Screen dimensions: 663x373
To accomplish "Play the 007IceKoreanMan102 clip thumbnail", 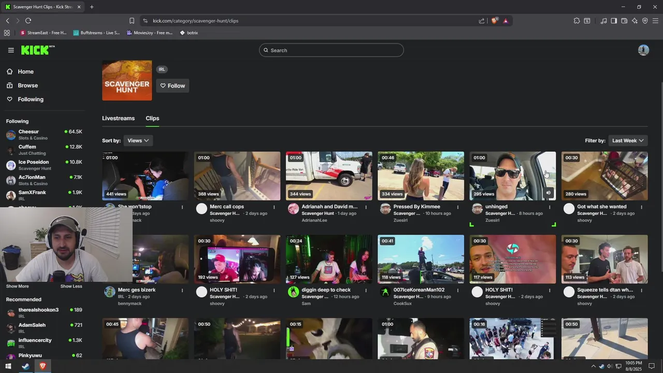I will click(421, 259).
